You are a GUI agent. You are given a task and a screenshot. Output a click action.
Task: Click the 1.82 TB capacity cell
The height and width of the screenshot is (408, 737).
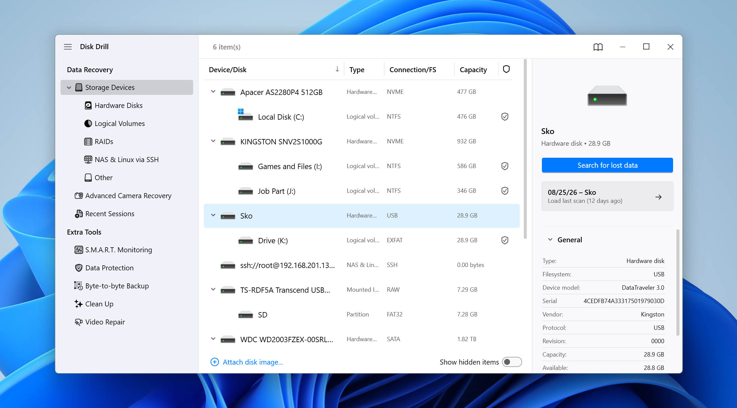(x=467, y=339)
